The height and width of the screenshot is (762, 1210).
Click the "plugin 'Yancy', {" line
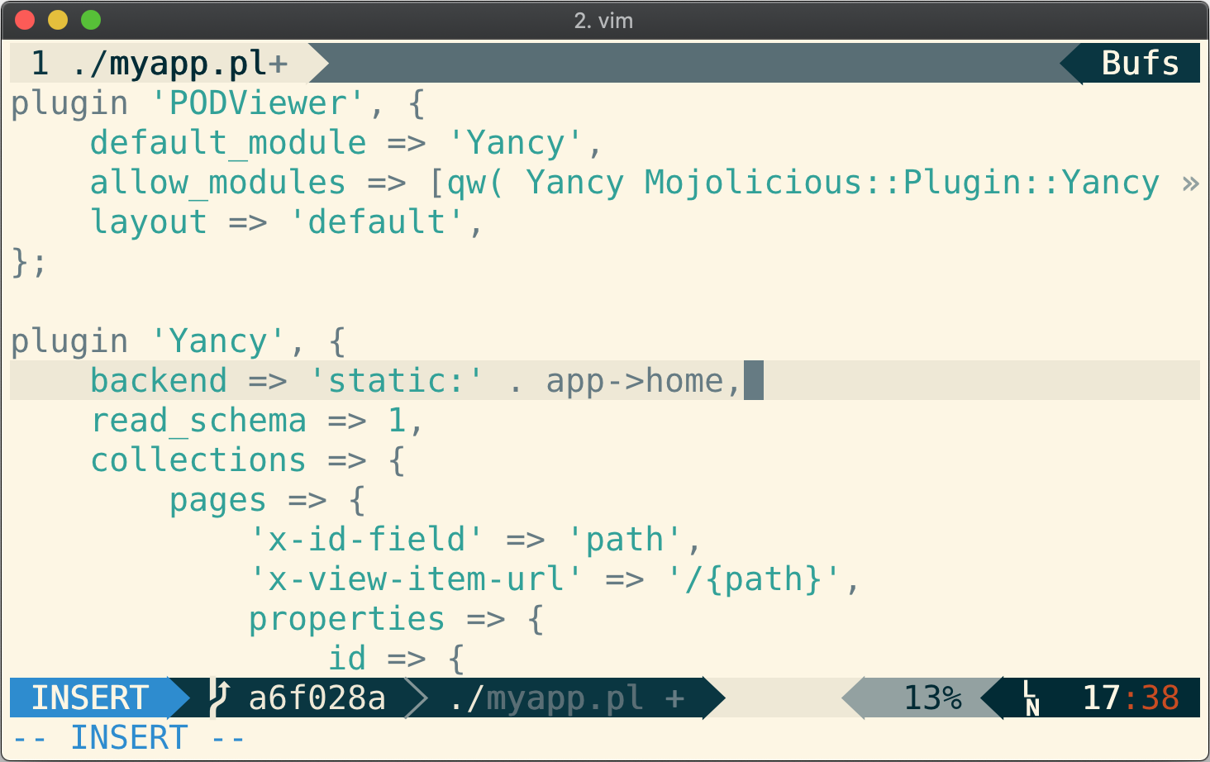pos(179,341)
